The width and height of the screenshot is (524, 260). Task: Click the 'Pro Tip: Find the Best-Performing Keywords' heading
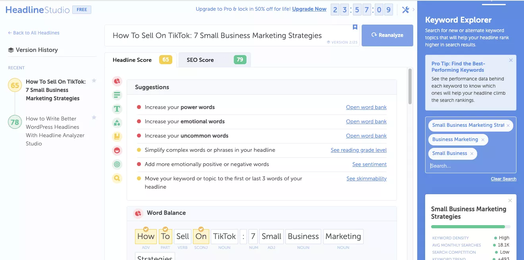[458, 67]
